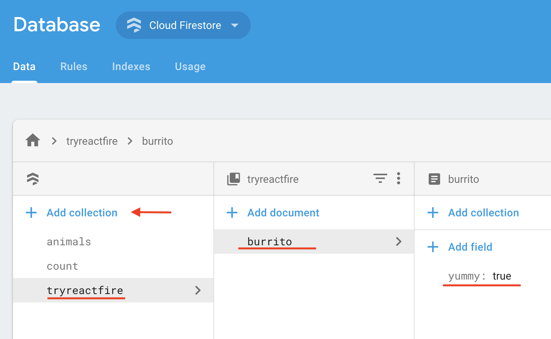Select the burrito document row

(314, 241)
